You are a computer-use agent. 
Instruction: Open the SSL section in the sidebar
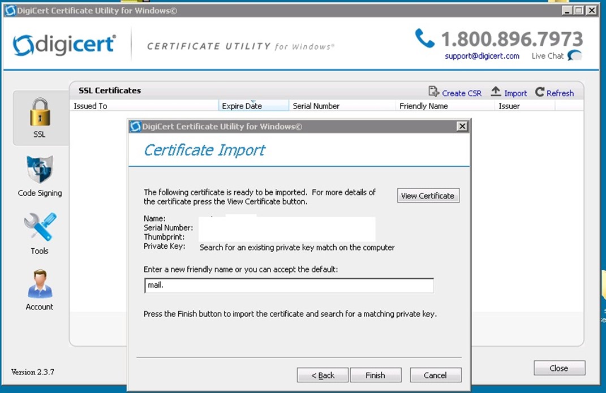click(40, 118)
